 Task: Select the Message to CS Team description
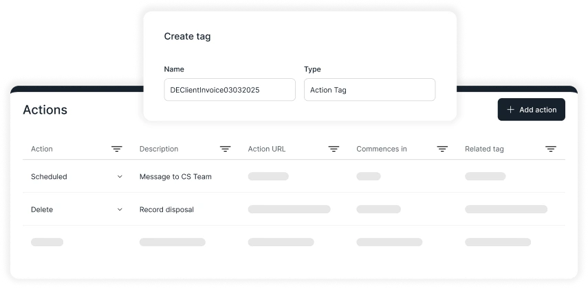(x=175, y=177)
